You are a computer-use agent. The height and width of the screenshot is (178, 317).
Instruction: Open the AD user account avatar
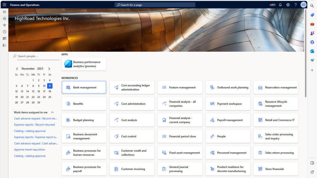click(303, 5)
